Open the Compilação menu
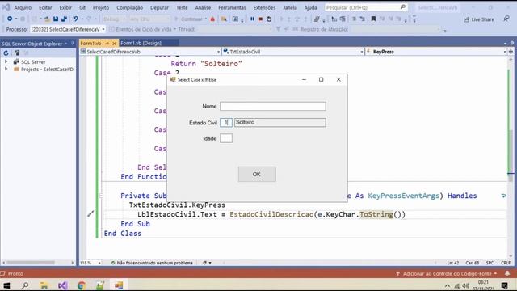Screen dimensions: 517x291 click(129, 7)
